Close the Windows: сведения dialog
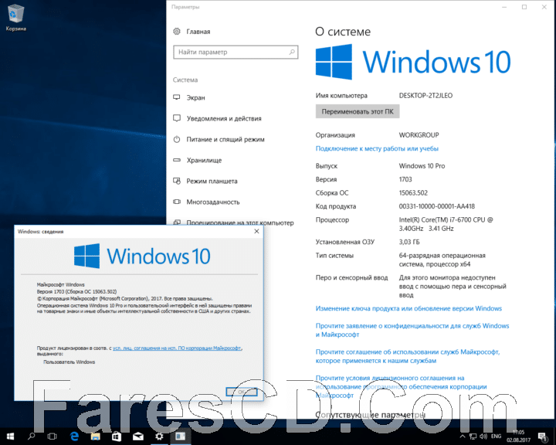 point(256,231)
